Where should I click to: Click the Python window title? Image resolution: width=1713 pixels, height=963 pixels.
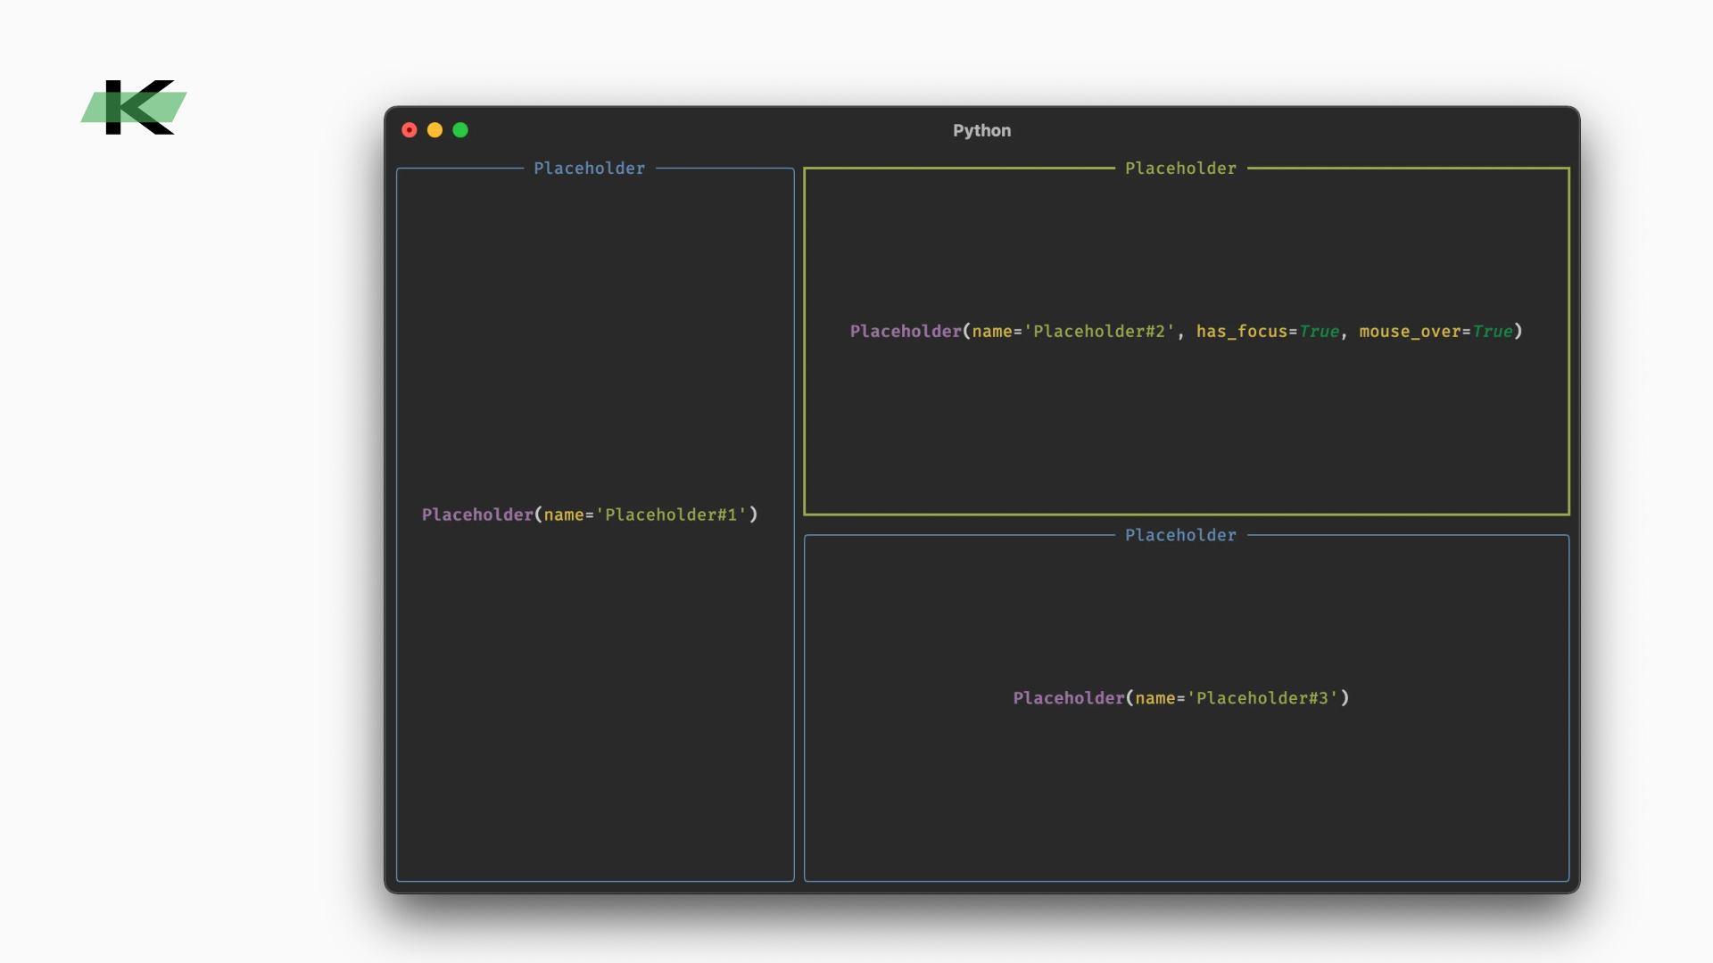tap(981, 130)
